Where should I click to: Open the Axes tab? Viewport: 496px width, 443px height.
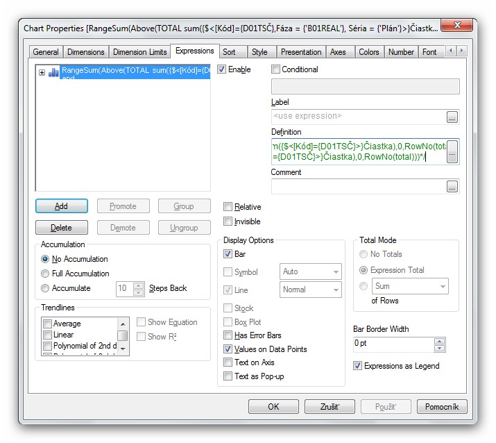tap(340, 52)
